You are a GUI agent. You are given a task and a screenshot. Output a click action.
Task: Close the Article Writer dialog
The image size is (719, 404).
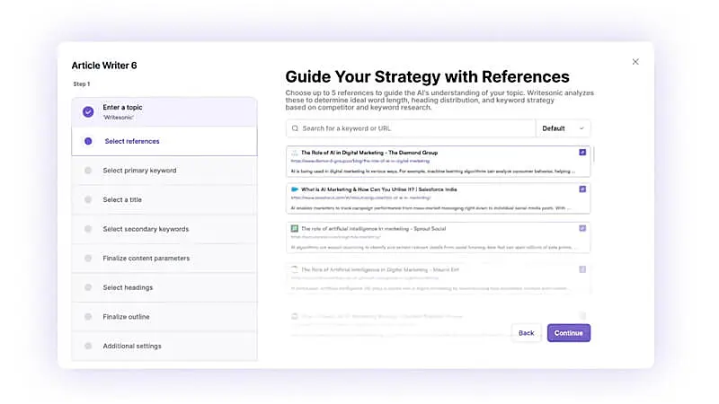click(x=635, y=62)
